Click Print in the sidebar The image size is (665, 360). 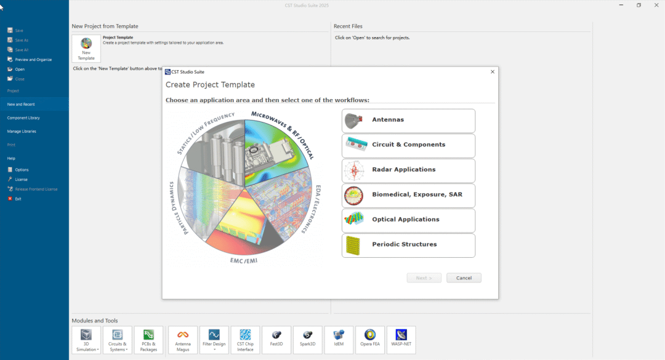tap(12, 145)
